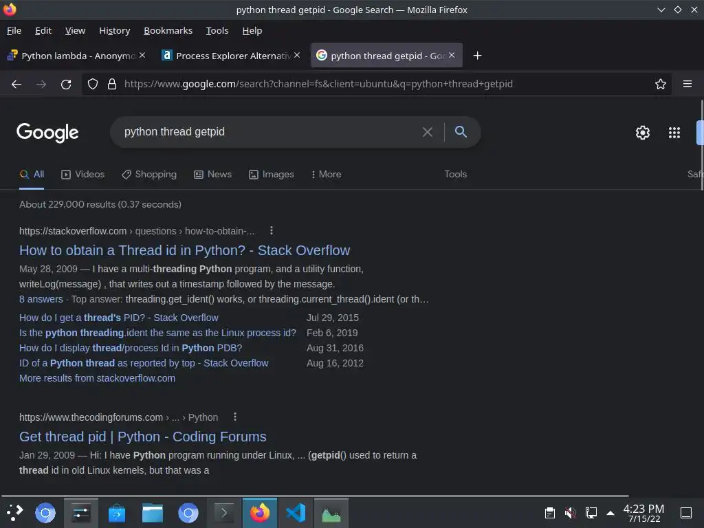Open System Settings from taskbar
This screenshot has height=528, width=704.
point(81,513)
